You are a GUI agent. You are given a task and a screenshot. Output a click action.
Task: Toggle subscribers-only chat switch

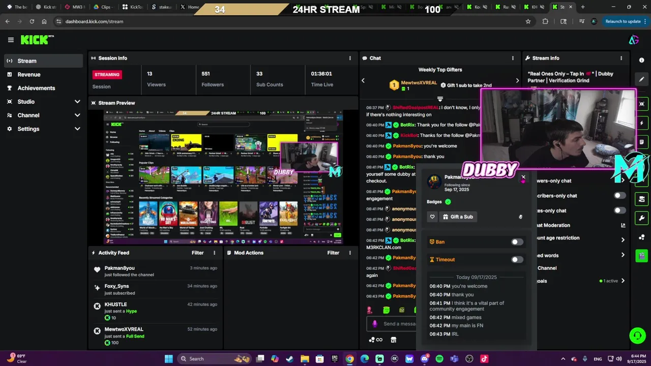click(619, 196)
